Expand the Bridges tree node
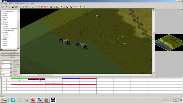This screenshot has width=183, height=103. pos(2,24)
